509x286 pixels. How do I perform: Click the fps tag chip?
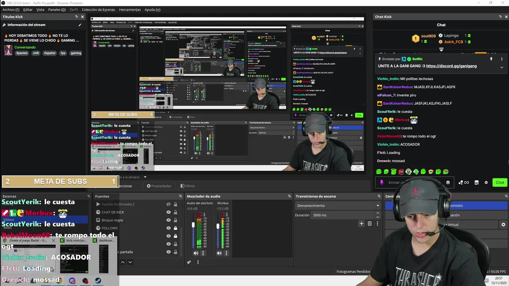[63, 53]
